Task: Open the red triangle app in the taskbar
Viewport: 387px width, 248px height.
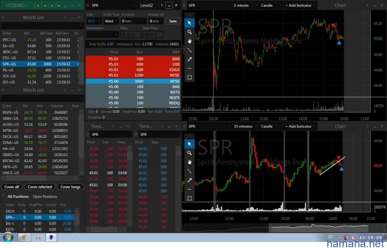Action: pos(38,238)
